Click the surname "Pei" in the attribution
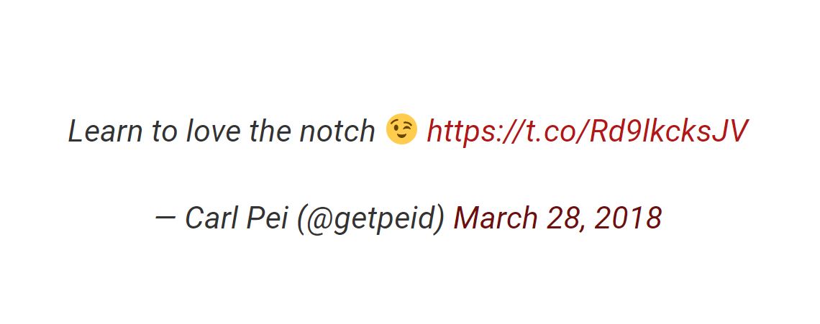Viewport: 820px width, 324px height. click(x=267, y=218)
